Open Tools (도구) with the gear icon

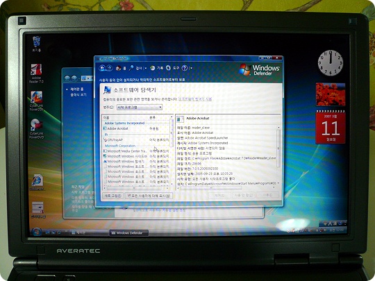[x=172, y=68]
